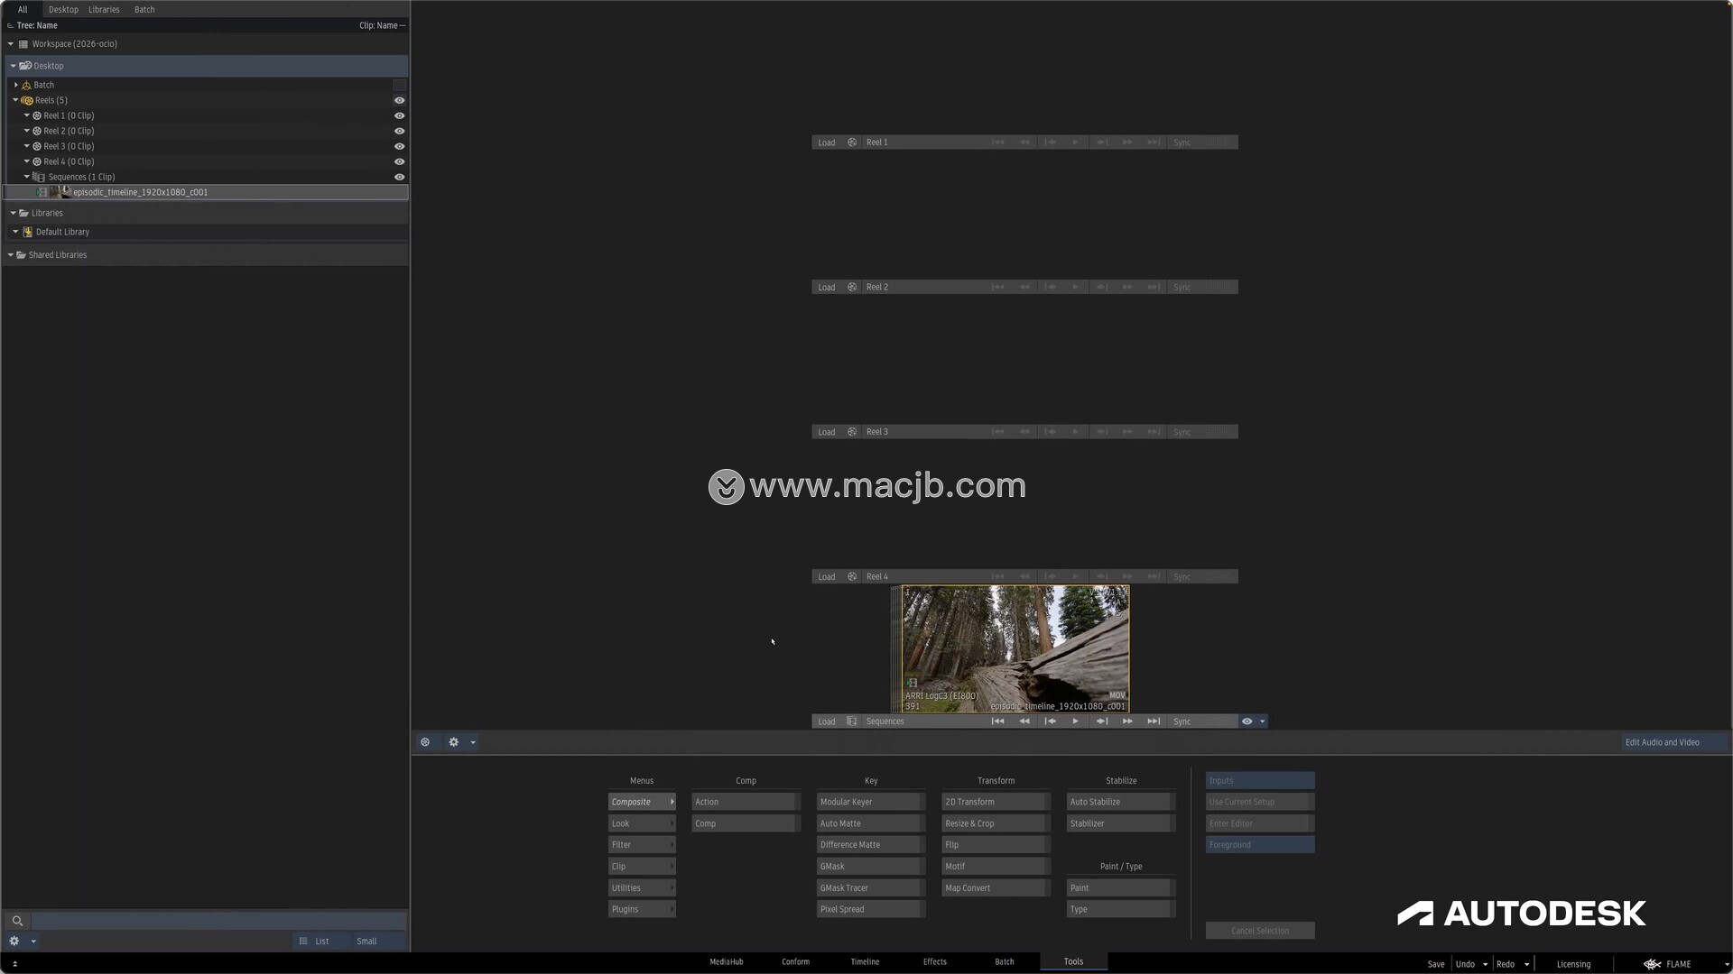Click fast forward on Sequences reel bar
Image resolution: width=1733 pixels, height=974 pixels.
1127,721
